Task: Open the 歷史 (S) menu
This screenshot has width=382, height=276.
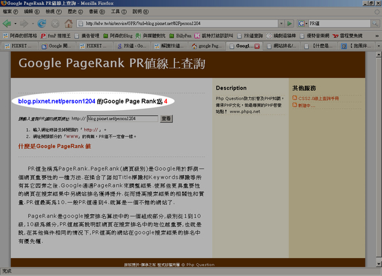Action: [x=75, y=11]
